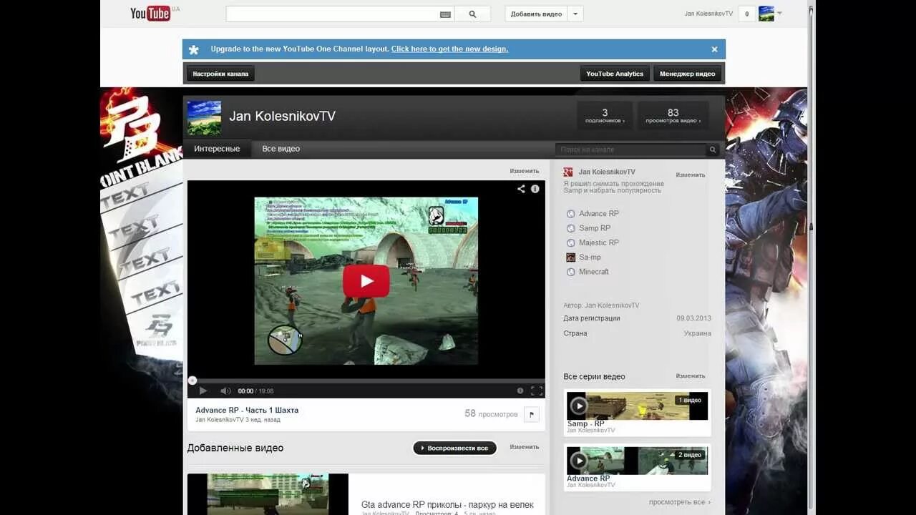The image size is (916, 515).
Task: Click the globe icon beside Minecraft
Action: (x=570, y=272)
